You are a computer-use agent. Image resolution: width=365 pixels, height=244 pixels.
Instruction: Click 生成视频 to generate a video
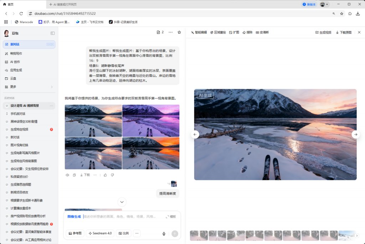point(324,32)
